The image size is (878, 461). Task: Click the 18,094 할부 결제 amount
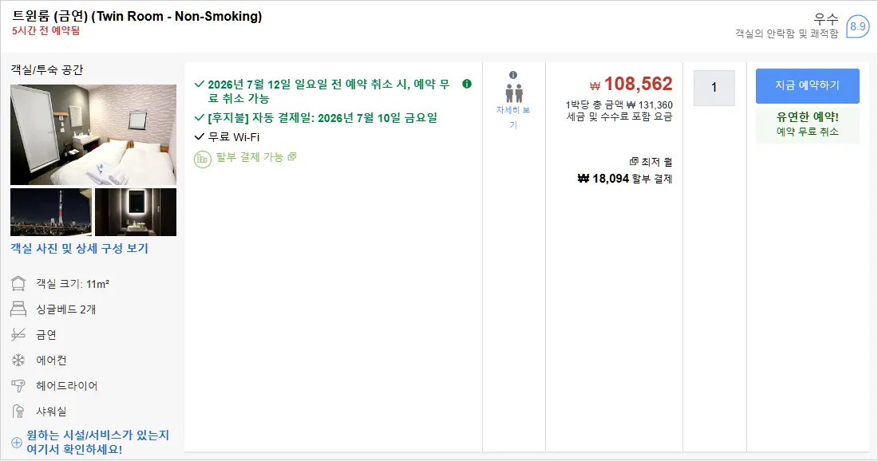[625, 179]
